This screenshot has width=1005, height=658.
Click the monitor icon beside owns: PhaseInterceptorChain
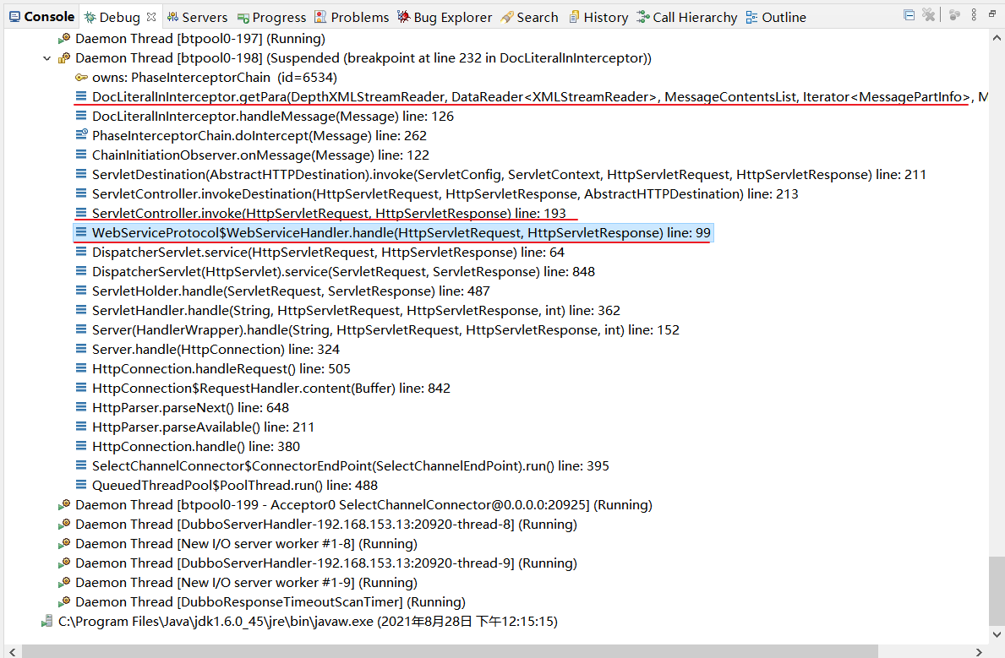pyautogui.click(x=82, y=77)
